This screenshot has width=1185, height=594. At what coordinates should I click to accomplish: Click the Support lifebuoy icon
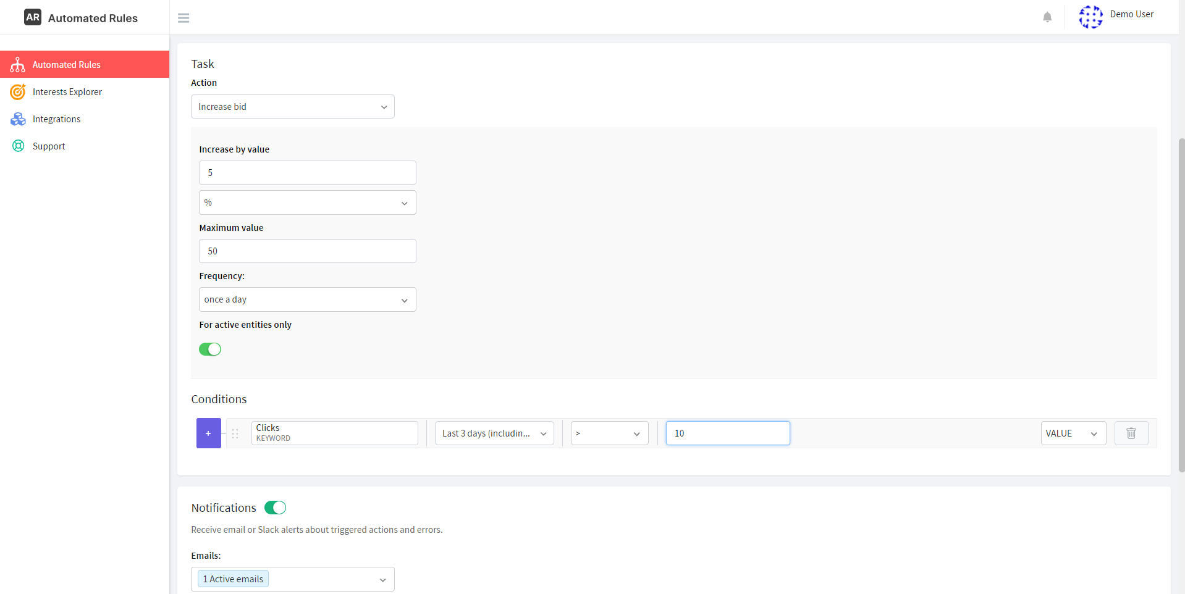(19, 146)
